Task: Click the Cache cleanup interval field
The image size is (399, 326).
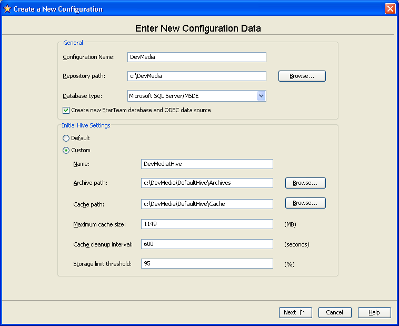Action: pos(207,244)
